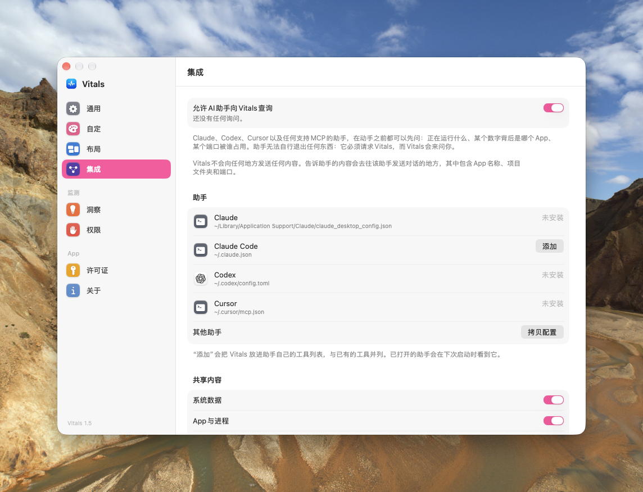643x492 pixels.
Task: Go to the 洞察 section
Action: point(116,209)
